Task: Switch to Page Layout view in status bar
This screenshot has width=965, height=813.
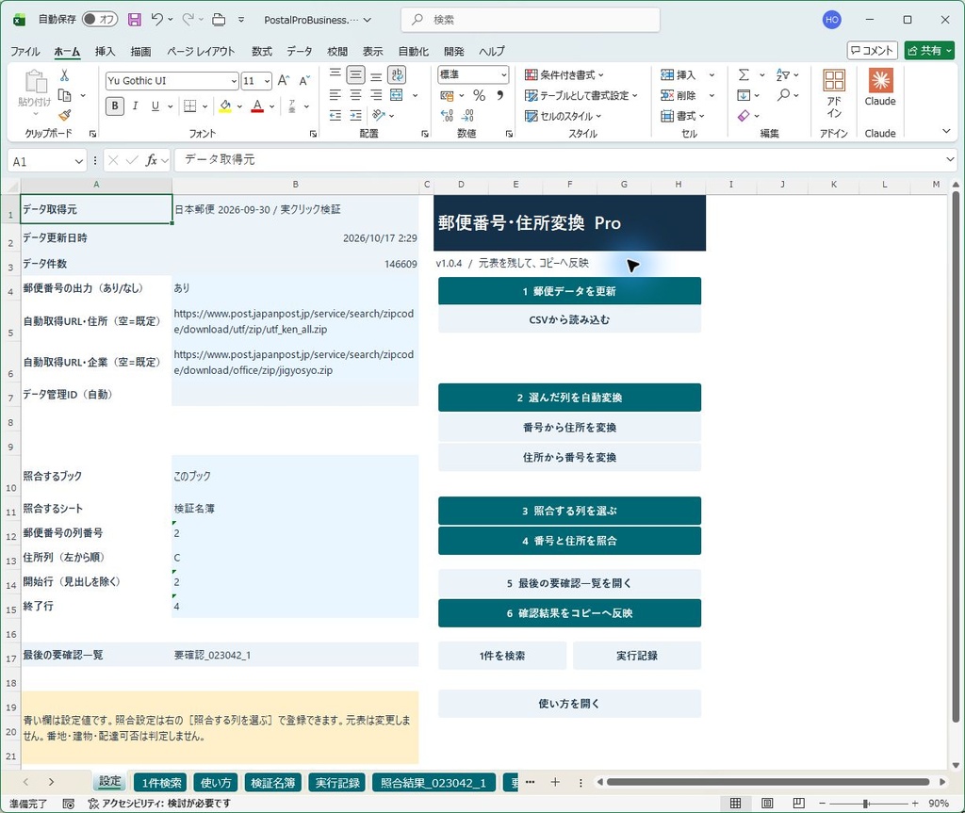Action: 767,804
